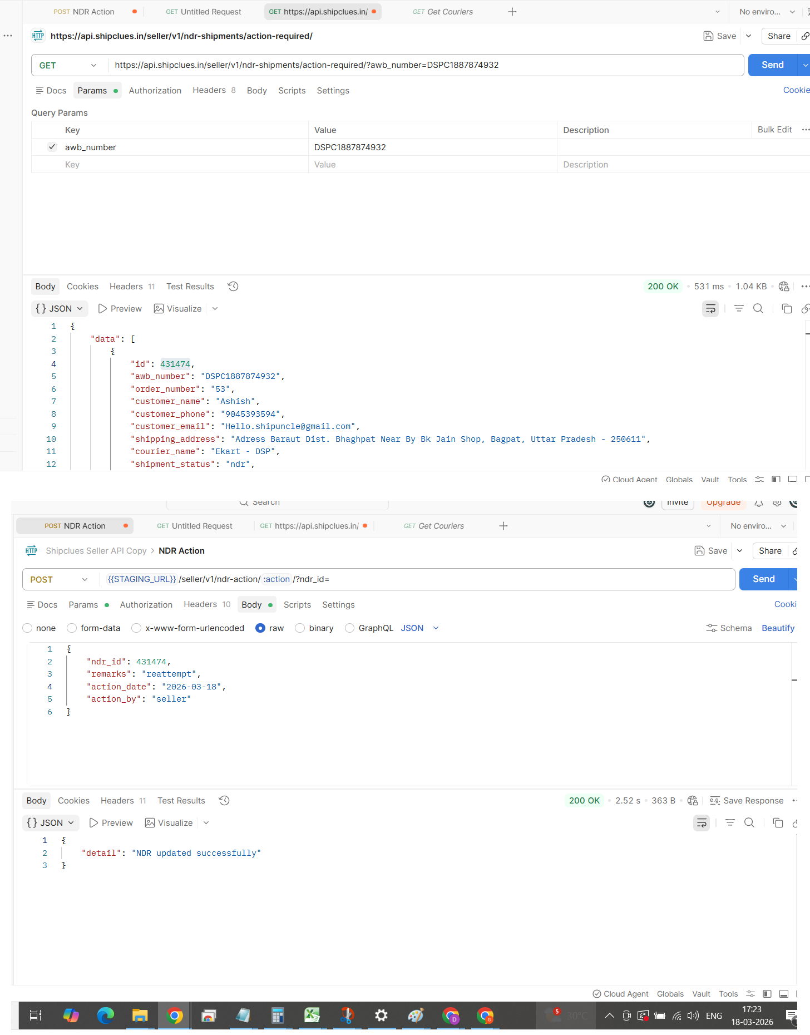Viewport: 810px width, 1035px height.
Task: Open Excel from taskbar
Action: [x=312, y=1016]
